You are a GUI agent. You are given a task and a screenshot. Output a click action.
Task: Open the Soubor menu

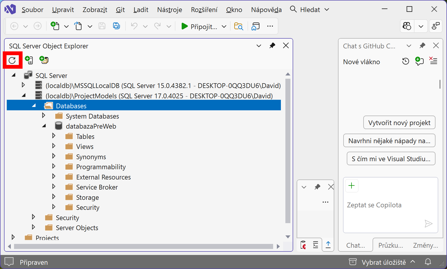point(33,10)
